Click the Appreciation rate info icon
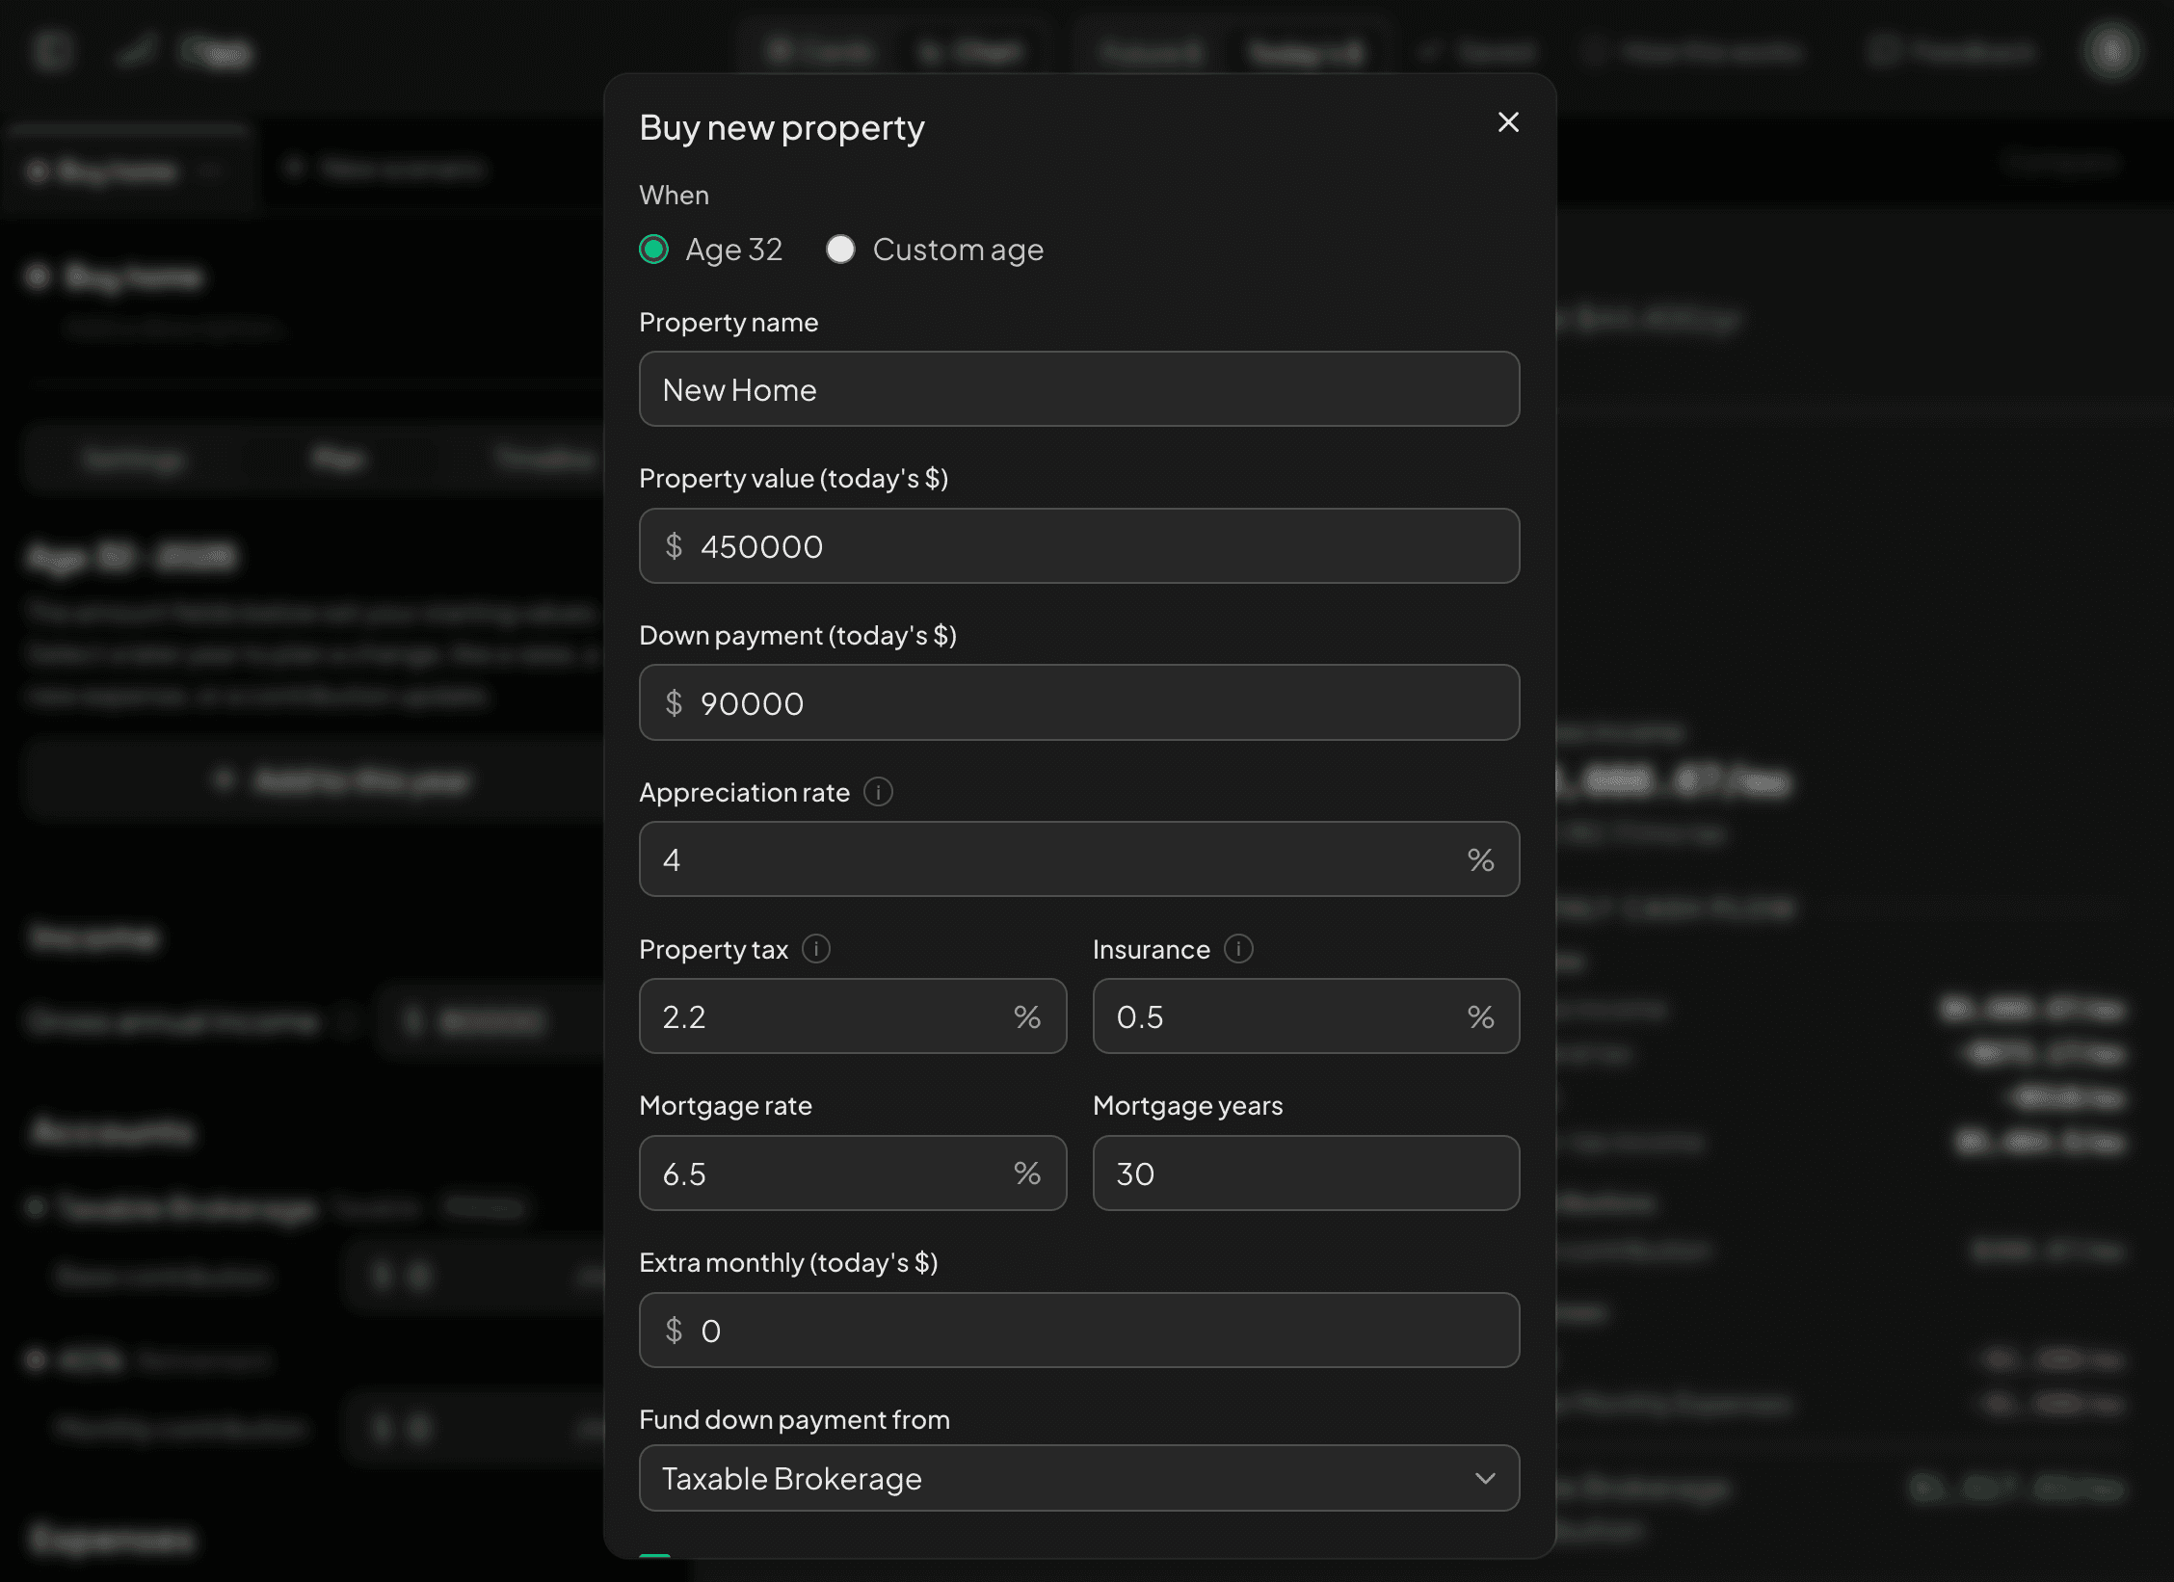Viewport: 2174px width, 1582px height. pos(878,792)
